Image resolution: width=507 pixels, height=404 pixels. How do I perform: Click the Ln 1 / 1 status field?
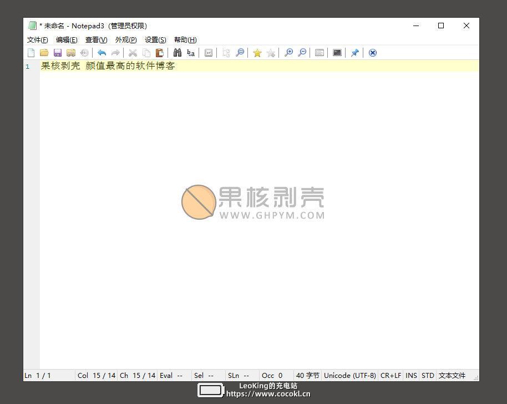point(49,376)
